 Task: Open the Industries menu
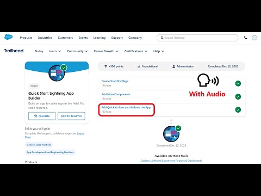click(x=45, y=38)
